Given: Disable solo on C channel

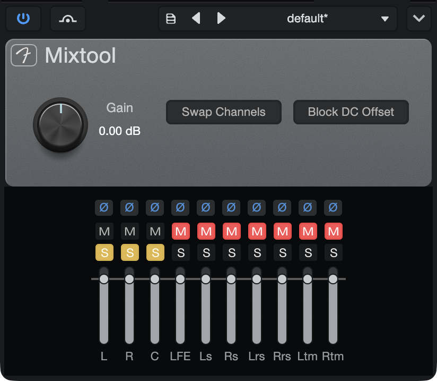Looking at the screenshot, I should (155, 252).
